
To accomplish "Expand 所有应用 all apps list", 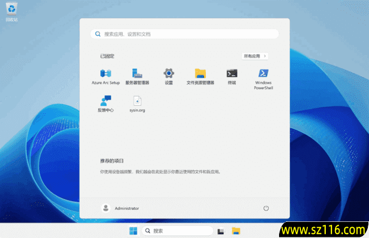I will 255,56.
